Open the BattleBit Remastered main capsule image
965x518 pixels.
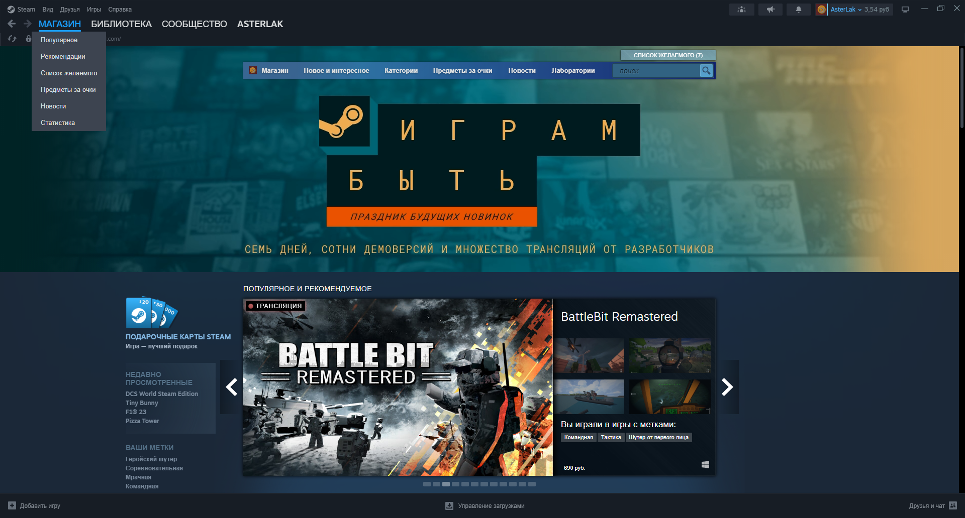point(398,387)
